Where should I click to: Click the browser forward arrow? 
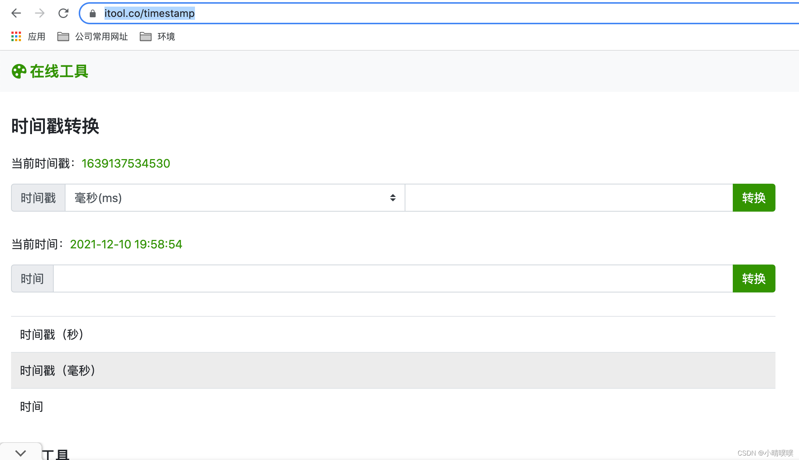tap(40, 13)
